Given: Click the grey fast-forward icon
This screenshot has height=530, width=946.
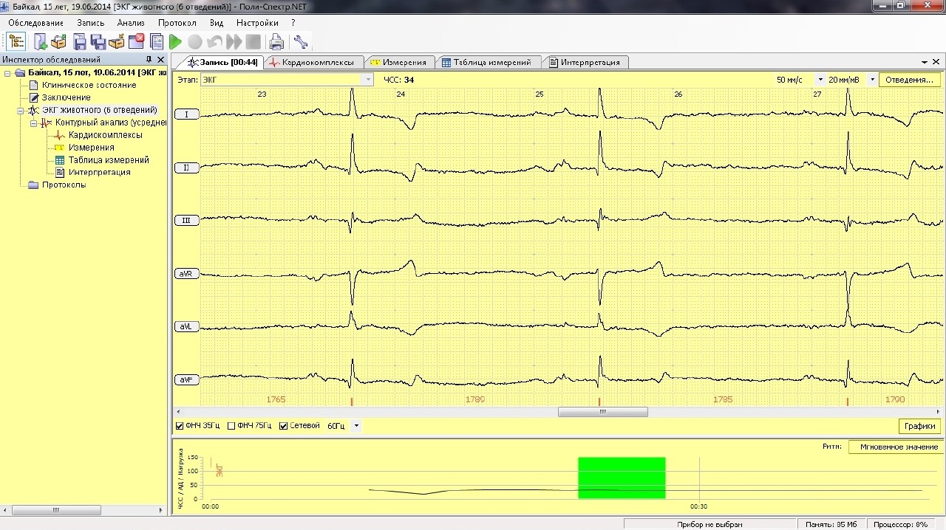Looking at the screenshot, I should [234, 42].
